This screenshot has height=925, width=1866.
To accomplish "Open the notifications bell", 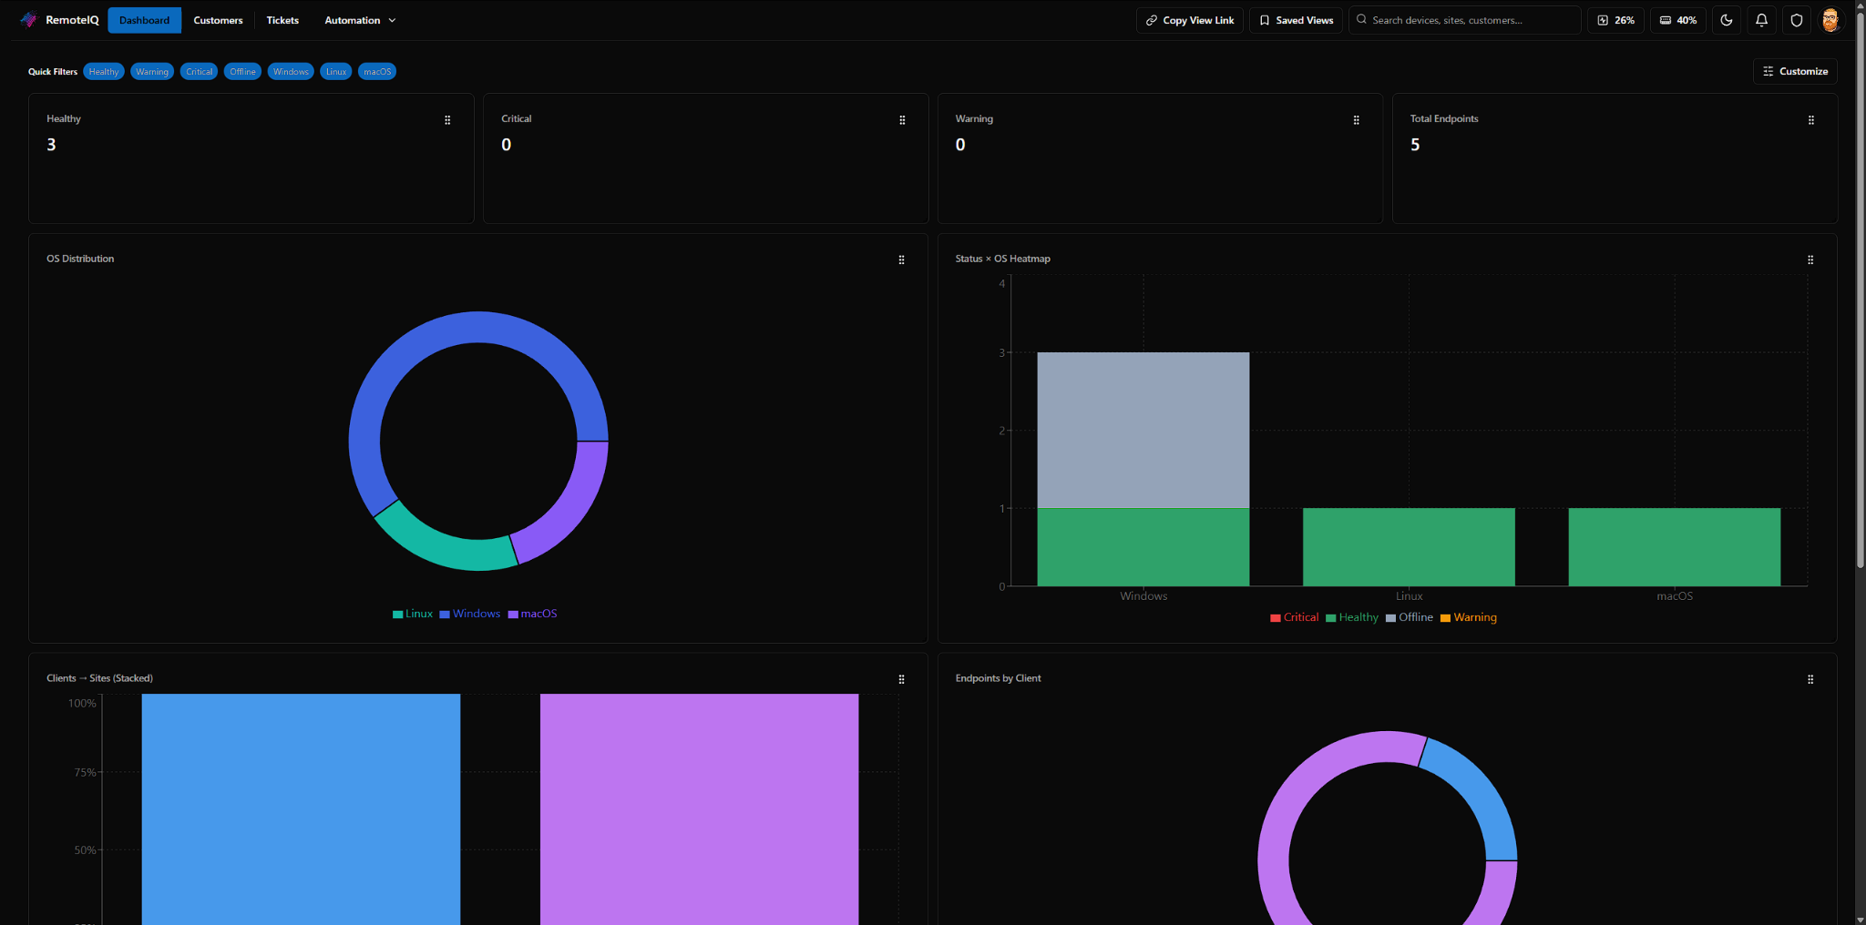I will [1761, 19].
